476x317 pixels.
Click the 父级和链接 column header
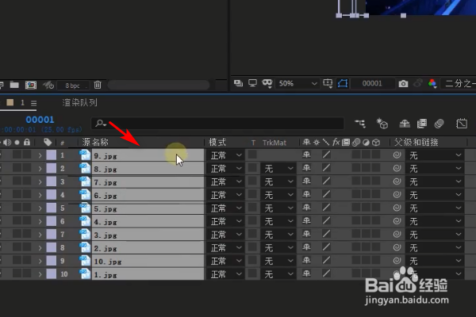pos(416,142)
